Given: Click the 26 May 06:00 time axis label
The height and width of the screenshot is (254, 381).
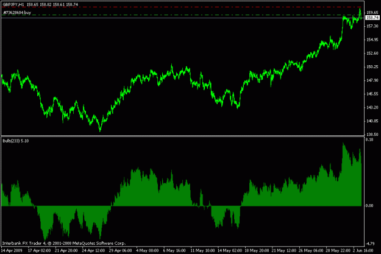Looking at the screenshot, I should pyautogui.click(x=311, y=250).
